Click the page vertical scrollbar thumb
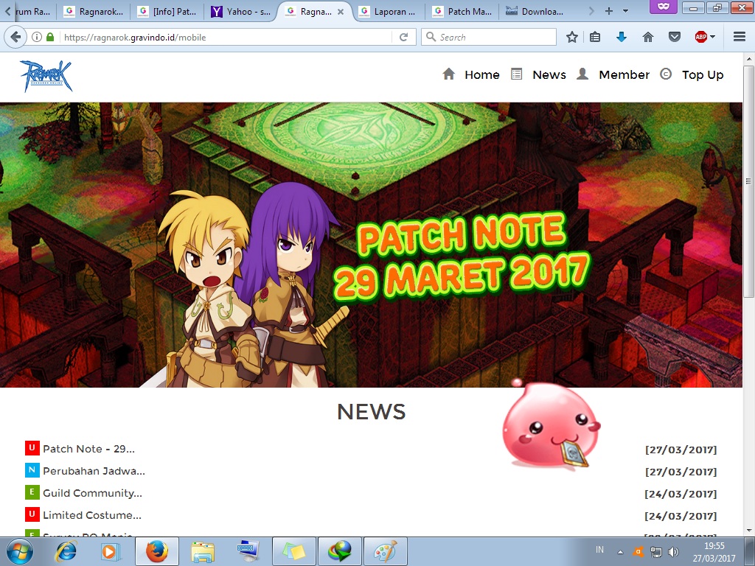Viewport: 755px width, 566px height. (749, 181)
